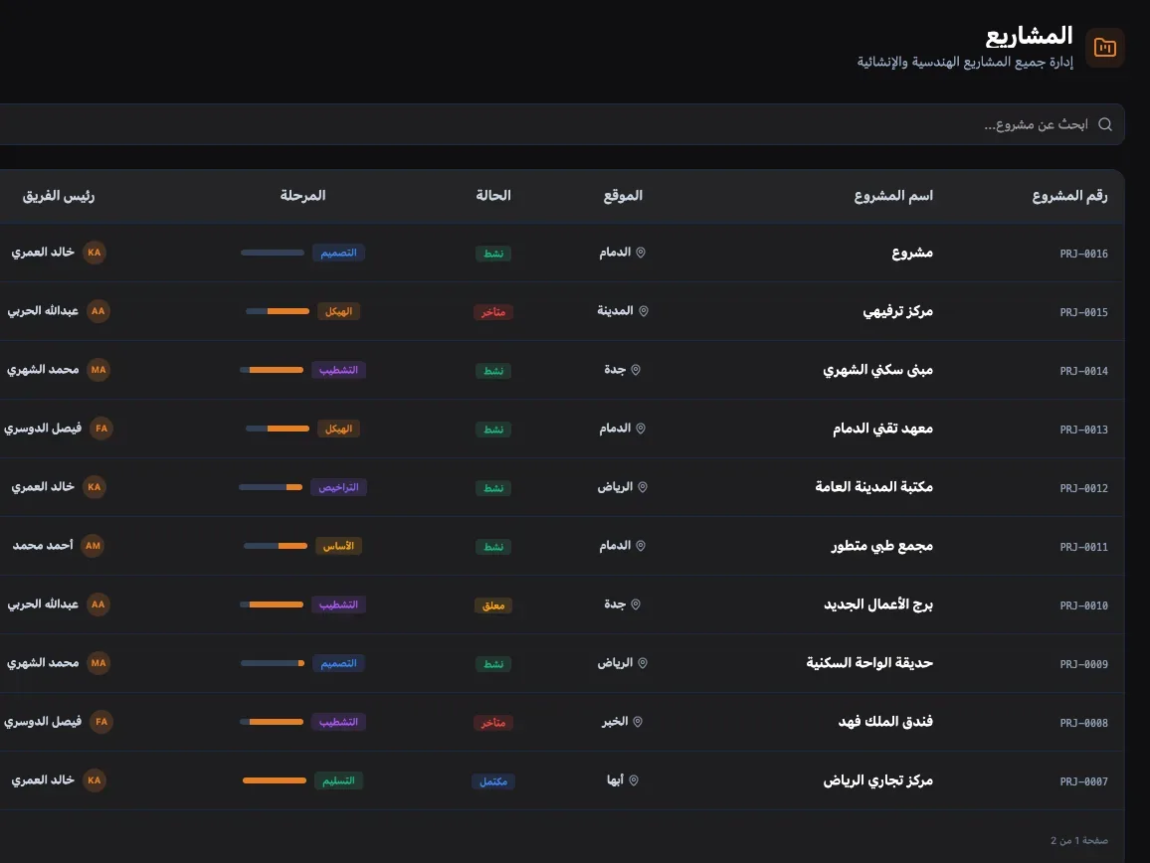This screenshot has height=863, width=1150.
Task: Sort by الحالة column header
Action: (x=492, y=196)
